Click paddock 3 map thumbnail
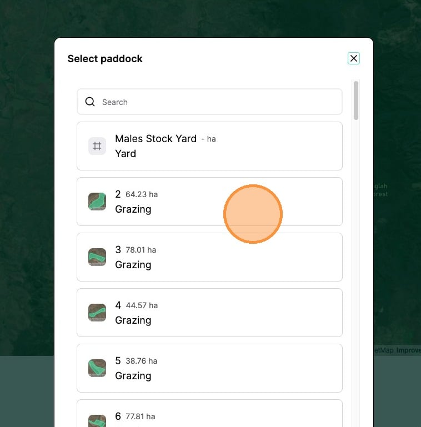This screenshot has height=427, width=421. click(x=97, y=257)
